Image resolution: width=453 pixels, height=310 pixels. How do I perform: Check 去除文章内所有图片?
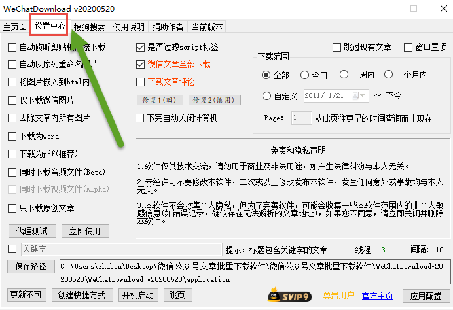pyautogui.click(x=12, y=118)
